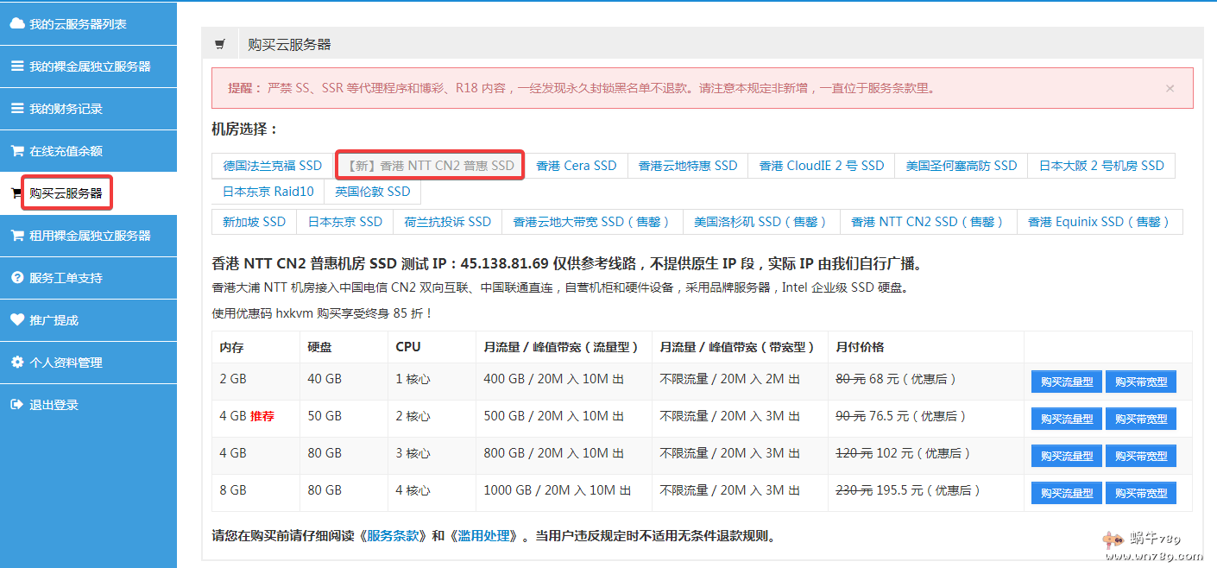The image size is (1217, 568).
Task: Buy bandwidth-type plan for 8 GB server
Action: coord(1140,493)
